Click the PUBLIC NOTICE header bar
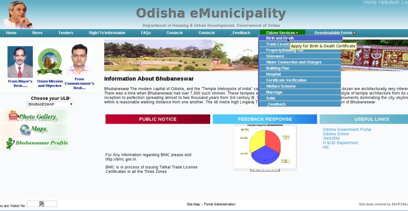408x211 pixels. (158, 119)
